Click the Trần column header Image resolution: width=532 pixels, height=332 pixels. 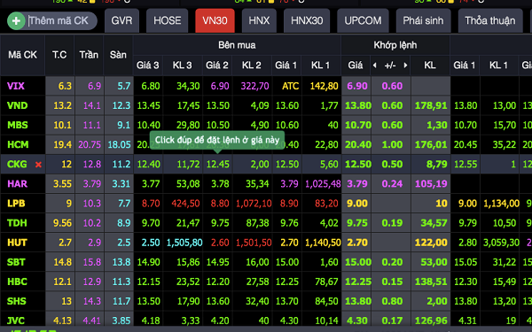pyautogui.click(x=89, y=55)
